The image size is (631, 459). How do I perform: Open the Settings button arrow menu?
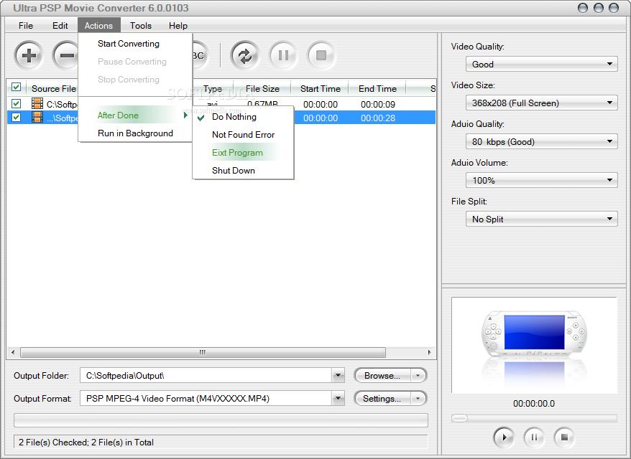pos(418,399)
